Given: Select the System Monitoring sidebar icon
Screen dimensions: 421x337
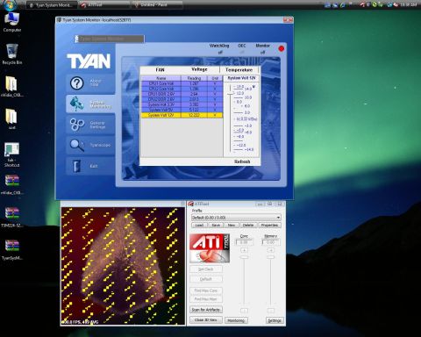Looking at the screenshot, I should (x=76, y=104).
